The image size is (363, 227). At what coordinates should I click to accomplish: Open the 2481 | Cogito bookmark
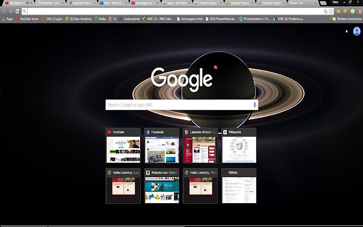pyautogui.click(x=52, y=19)
